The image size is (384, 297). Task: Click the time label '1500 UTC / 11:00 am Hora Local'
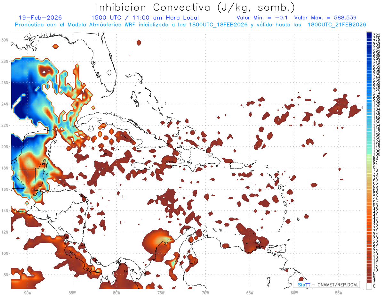coord(145,18)
